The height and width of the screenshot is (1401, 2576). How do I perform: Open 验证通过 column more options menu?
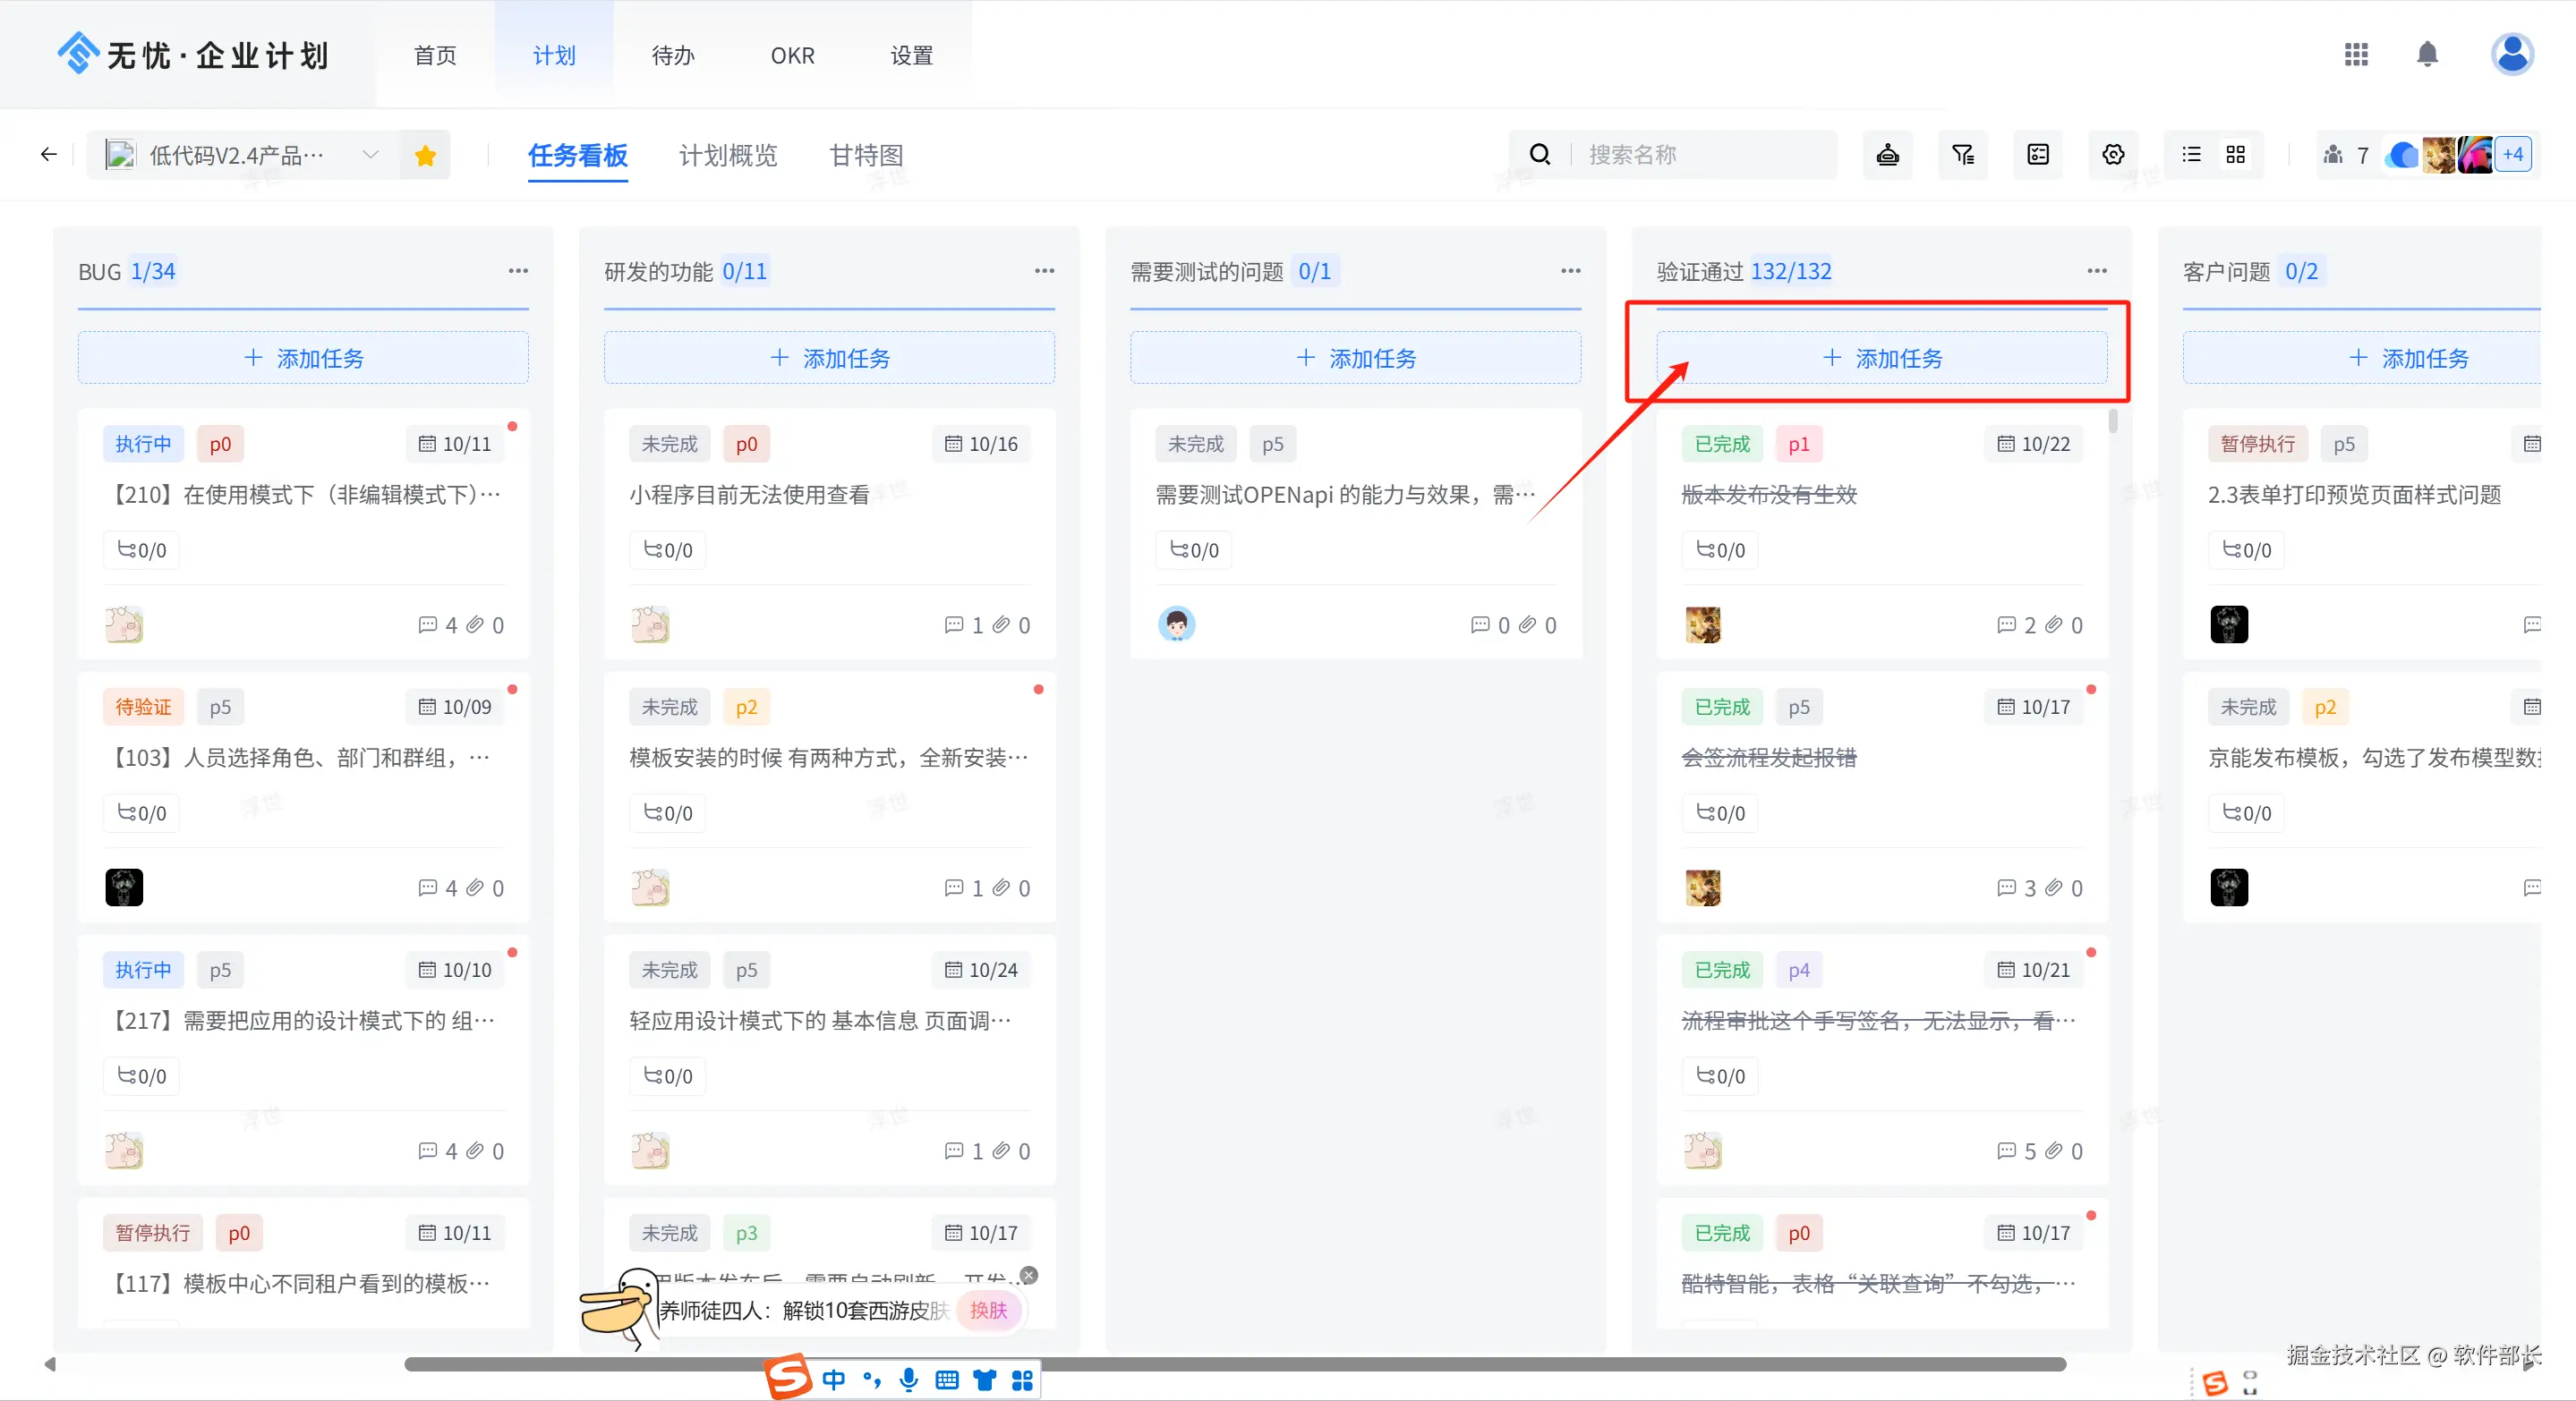pos(2096,271)
